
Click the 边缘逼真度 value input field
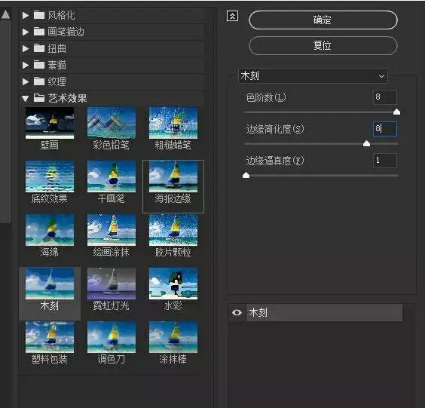tap(385, 161)
